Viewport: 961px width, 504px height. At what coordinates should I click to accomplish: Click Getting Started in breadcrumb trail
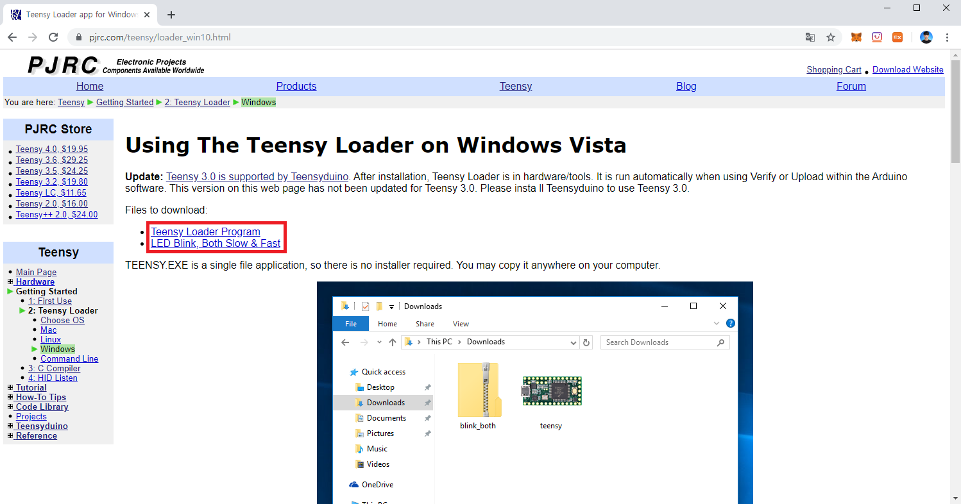pyautogui.click(x=125, y=102)
